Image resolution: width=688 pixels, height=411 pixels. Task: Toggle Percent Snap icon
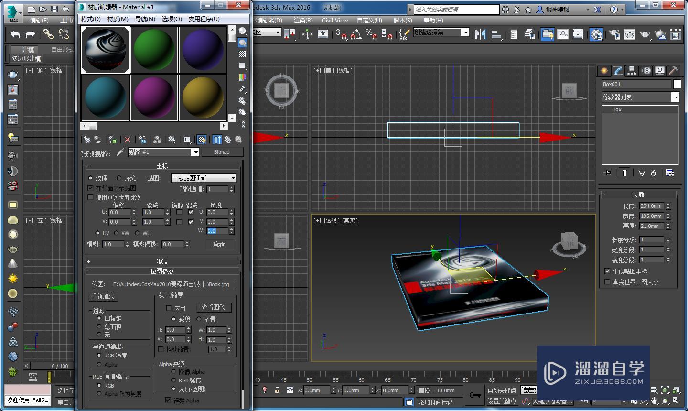[x=371, y=34]
